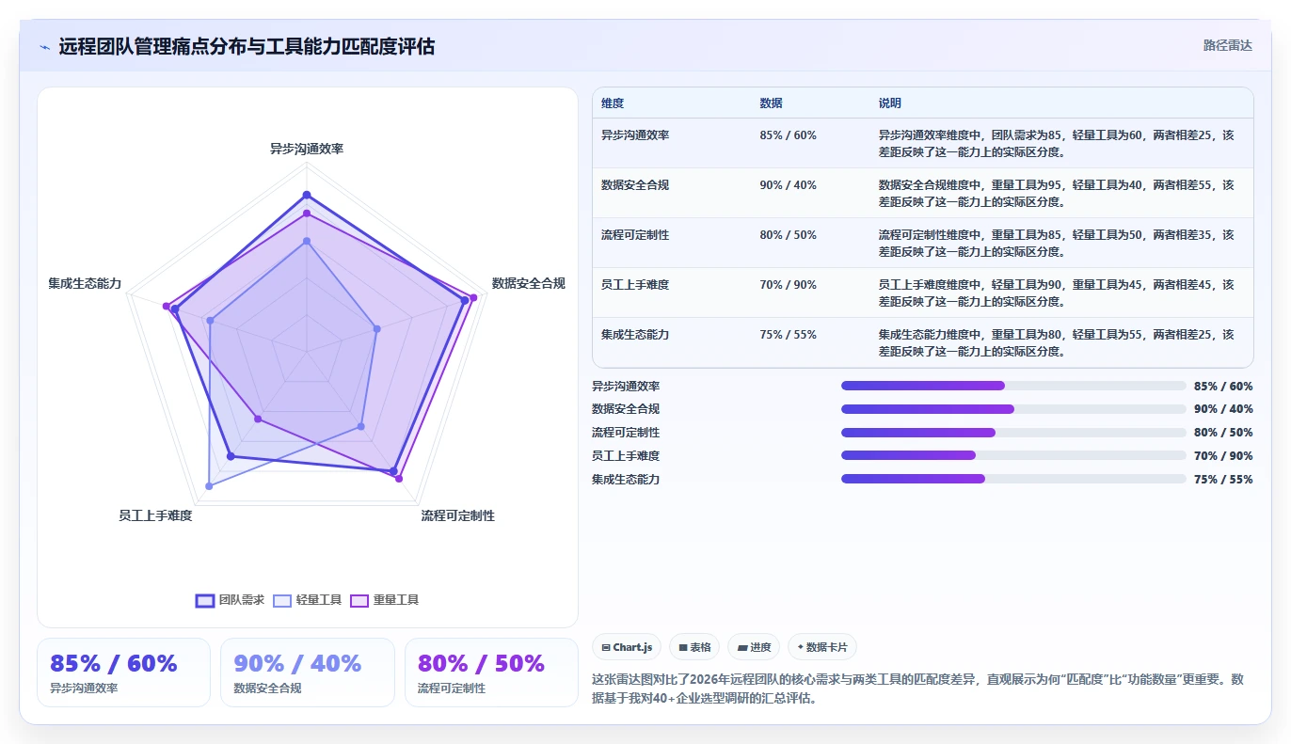
Task: Click the 路径雷达 label in header
Action: point(1228,45)
